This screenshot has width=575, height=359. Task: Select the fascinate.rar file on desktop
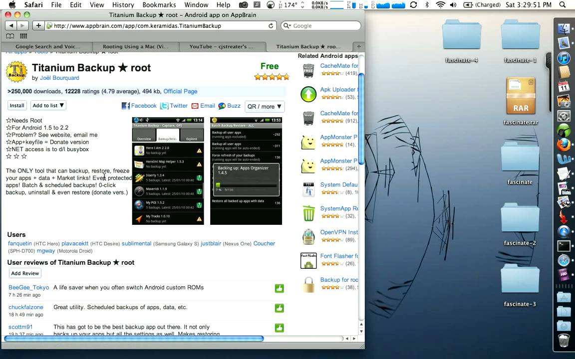521,101
